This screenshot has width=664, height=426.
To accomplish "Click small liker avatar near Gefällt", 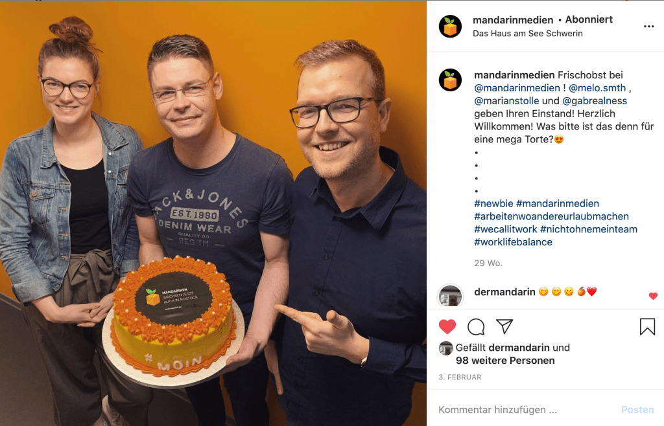I will click(445, 348).
